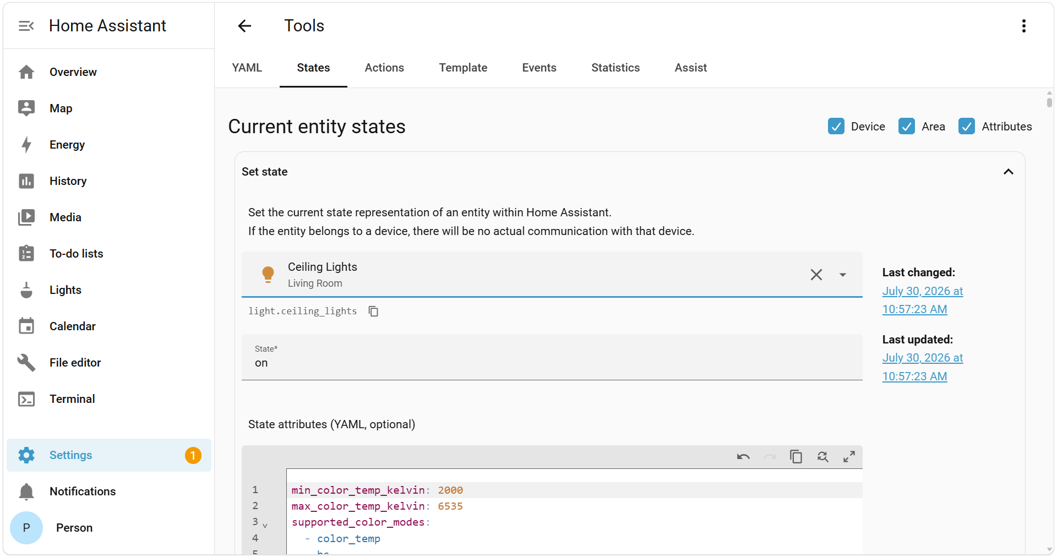This screenshot has width=1057, height=557.
Task: Toggle the Attributes checkbox
Action: (966, 127)
